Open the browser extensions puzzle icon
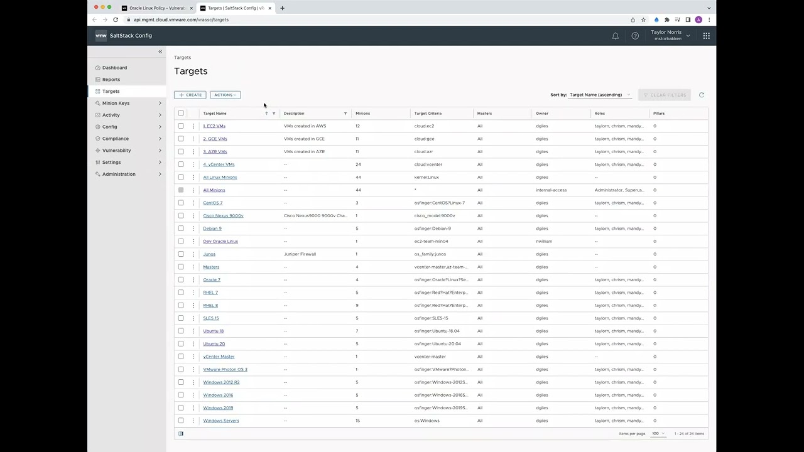 click(667, 19)
